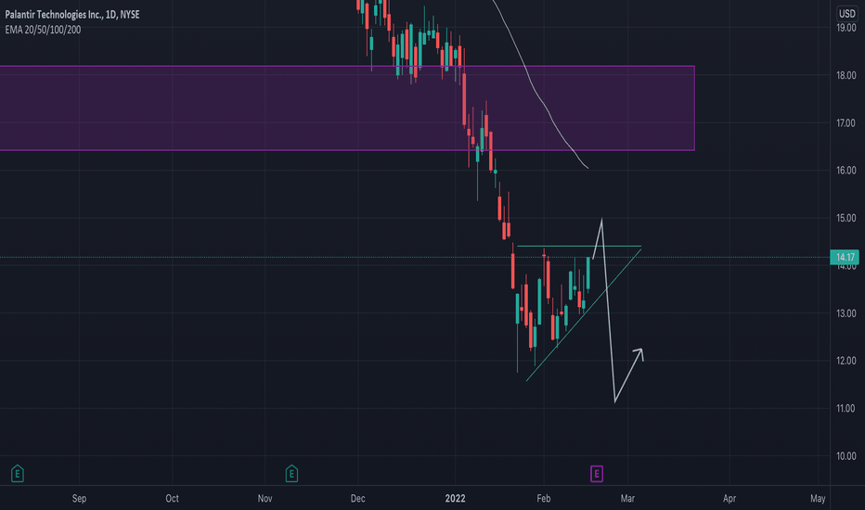865x510 pixels.
Task: Click the 14.17 current price label
Action: [x=845, y=257]
